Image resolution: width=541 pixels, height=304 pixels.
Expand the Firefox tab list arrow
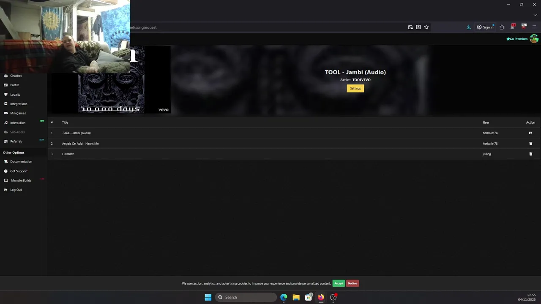(x=535, y=15)
